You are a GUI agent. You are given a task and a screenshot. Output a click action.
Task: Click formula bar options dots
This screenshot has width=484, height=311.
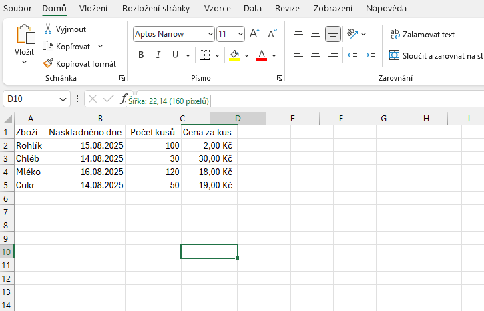point(77,99)
